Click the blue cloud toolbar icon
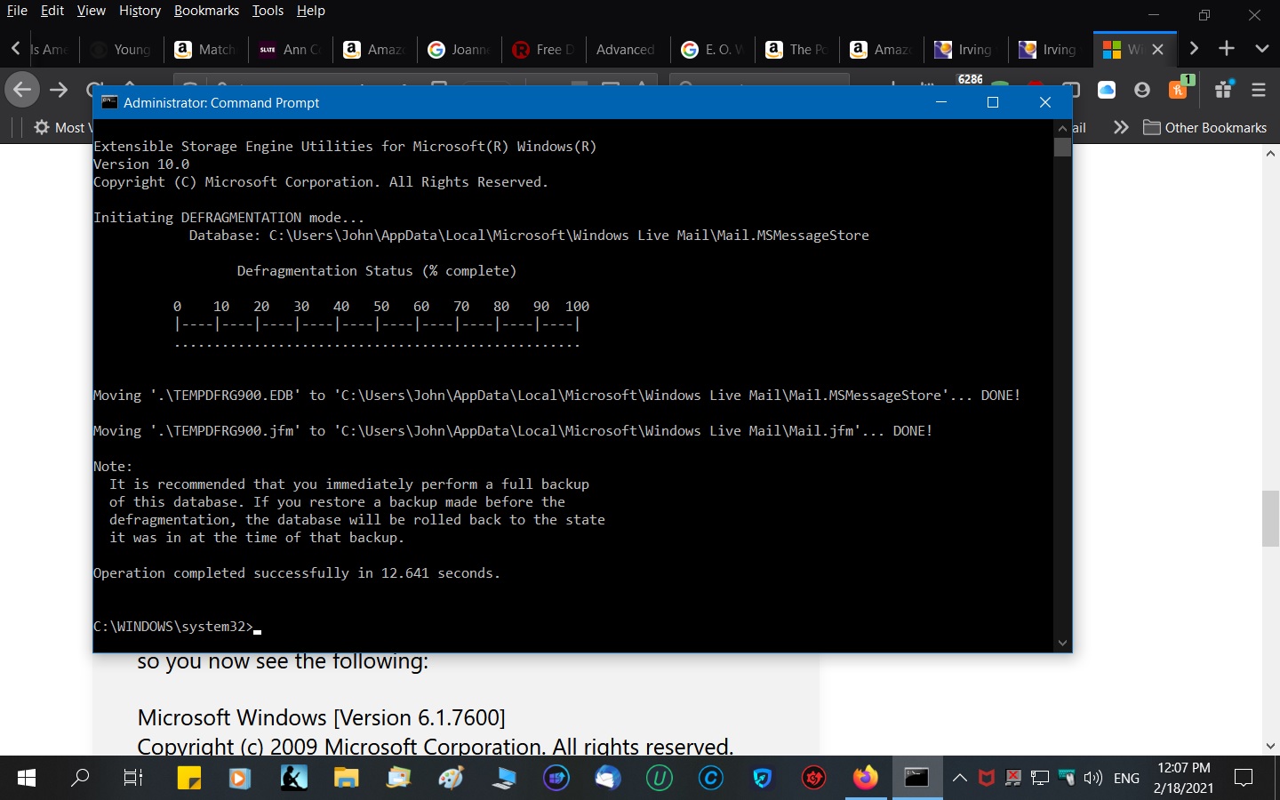The image size is (1280, 800). 1107,90
